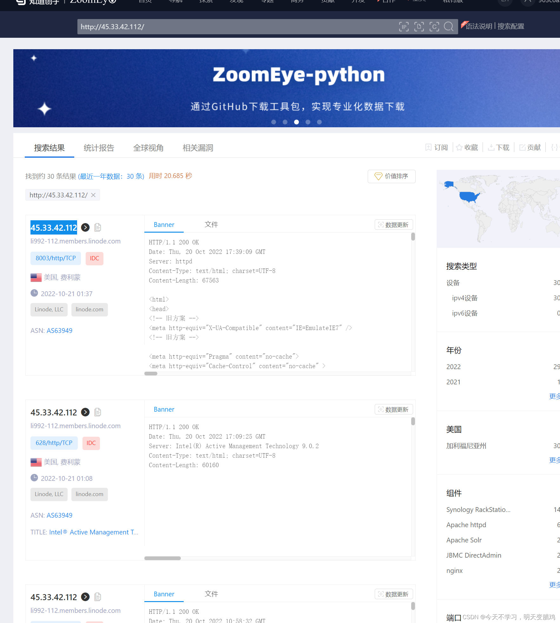Filter by nginx component

click(x=454, y=571)
